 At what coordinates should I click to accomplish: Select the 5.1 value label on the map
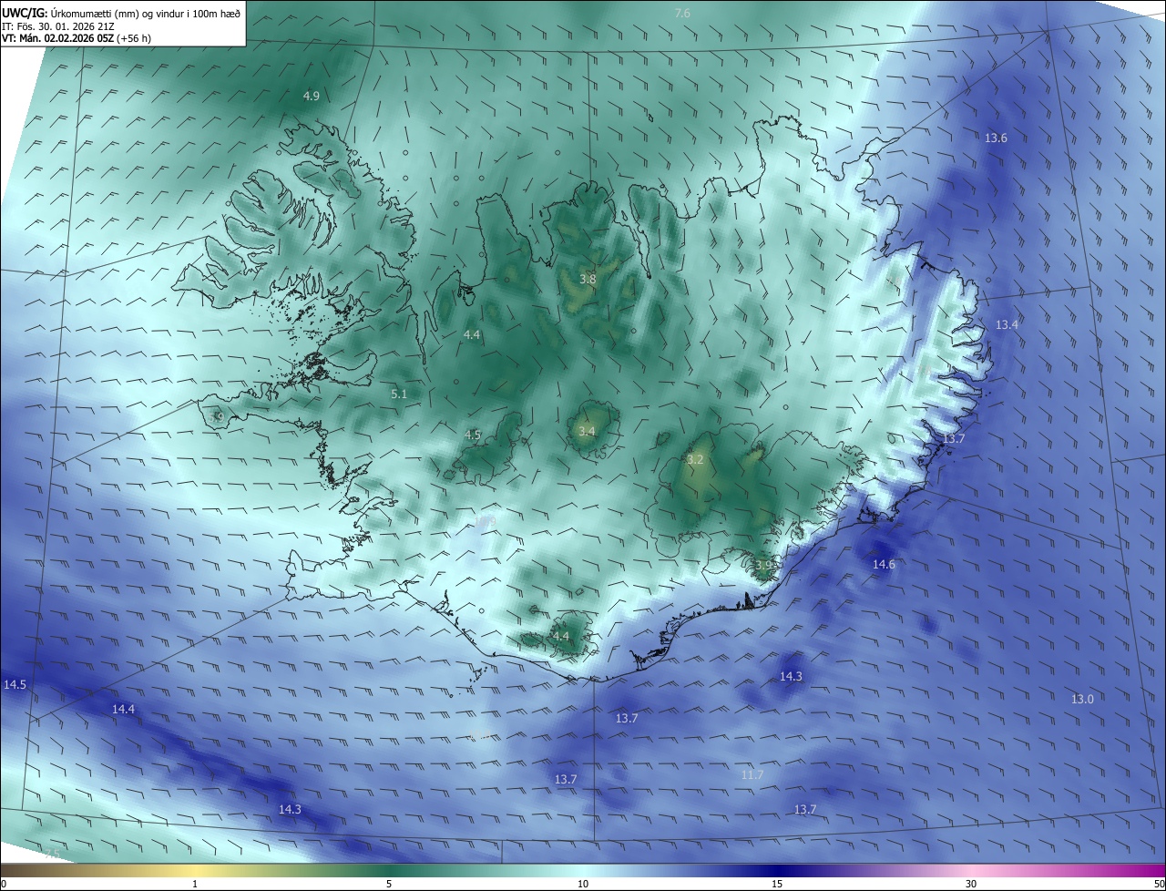(x=399, y=394)
